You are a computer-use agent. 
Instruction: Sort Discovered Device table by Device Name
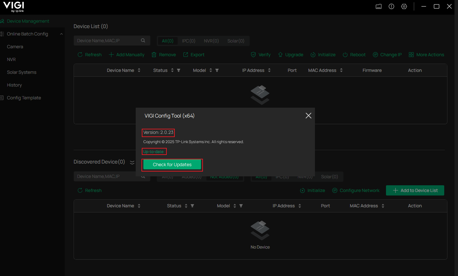coord(139,206)
